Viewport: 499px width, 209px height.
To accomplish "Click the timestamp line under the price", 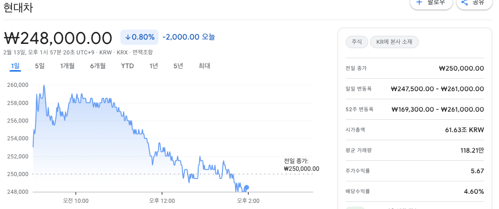I will (x=78, y=52).
